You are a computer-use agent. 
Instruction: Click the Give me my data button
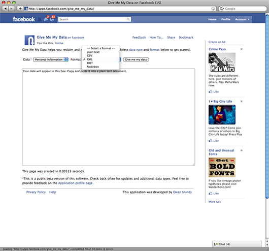click(136, 59)
